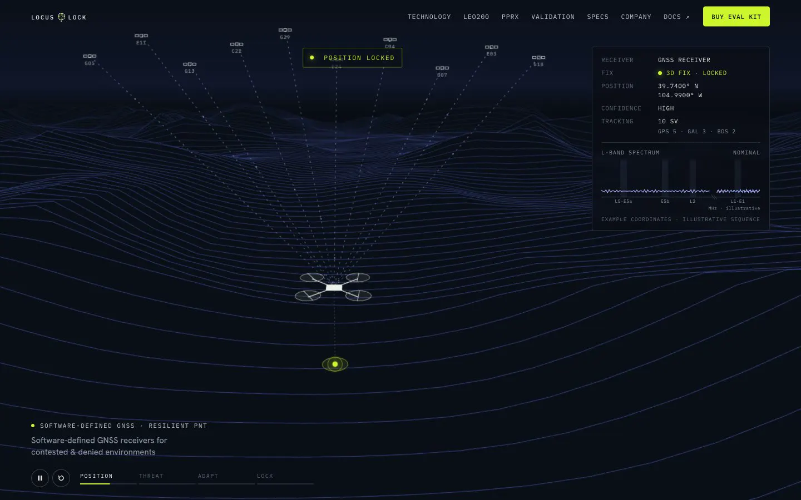The width and height of the screenshot is (801, 500).
Task: Click the "NOMINAL" spectrum status
Action: point(746,153)
